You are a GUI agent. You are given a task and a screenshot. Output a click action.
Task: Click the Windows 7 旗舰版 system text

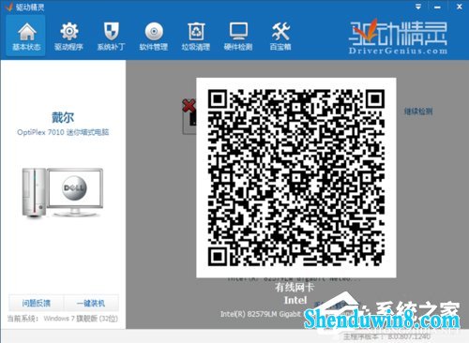tap(81, 319)
